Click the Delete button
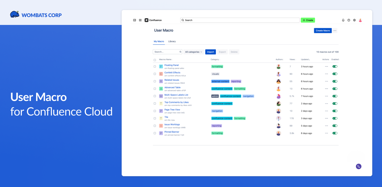Screen dimensions: 382x187 pos(234,52)
